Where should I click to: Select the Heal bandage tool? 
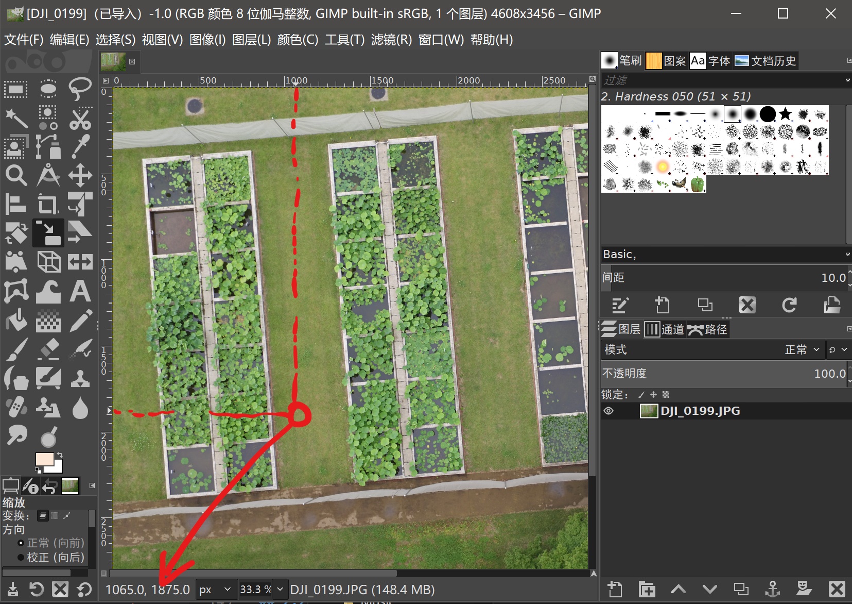[16, 408]
